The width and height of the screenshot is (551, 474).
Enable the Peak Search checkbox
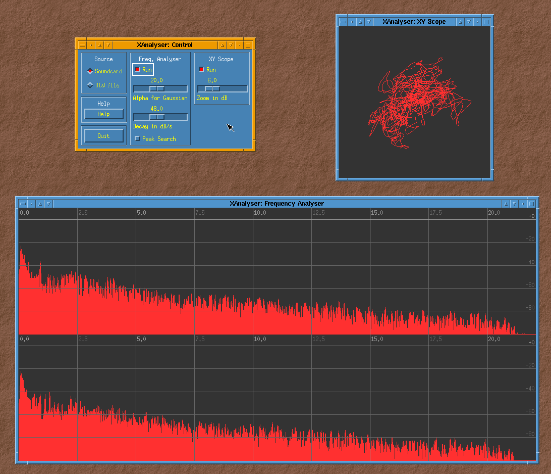pyautogui.click(x=137, y=138)
